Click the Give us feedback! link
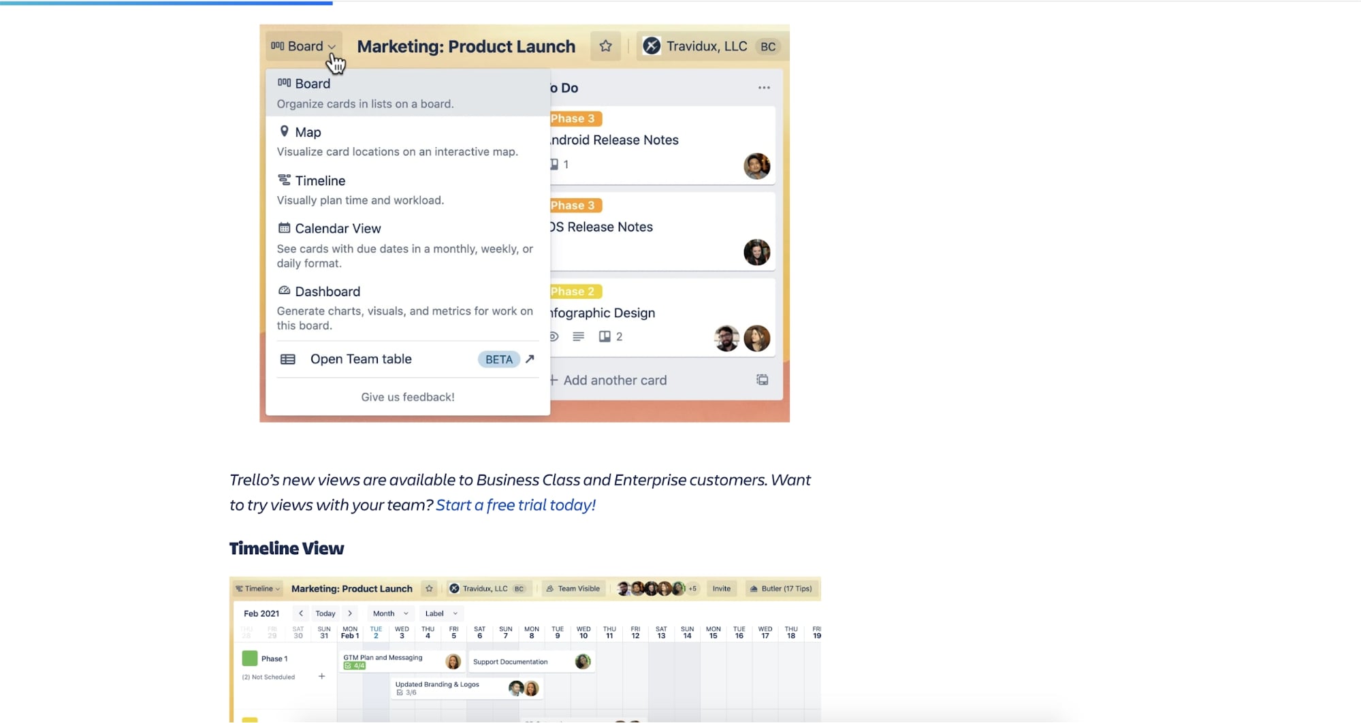This screenshot has width=1361, height=723. point(407,397)
